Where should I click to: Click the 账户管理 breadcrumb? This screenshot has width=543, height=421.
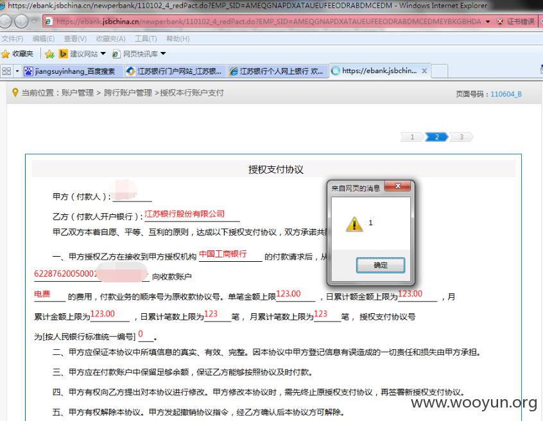point(78,93)
